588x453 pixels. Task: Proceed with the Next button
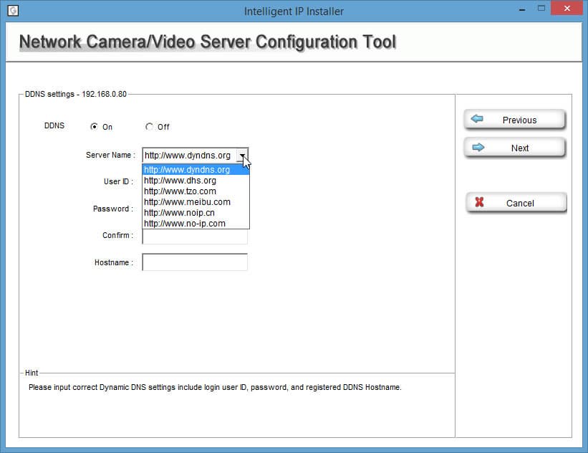point(514,148)
